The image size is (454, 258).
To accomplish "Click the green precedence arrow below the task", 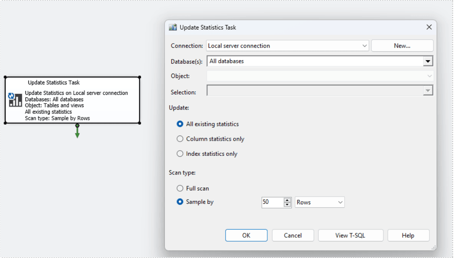I will [77, 131].
